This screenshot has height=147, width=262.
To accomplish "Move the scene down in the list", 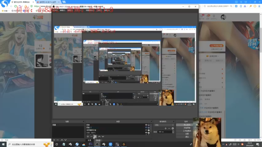I will [65, 140].
